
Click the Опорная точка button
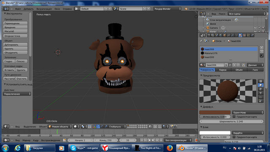(15, 36)
